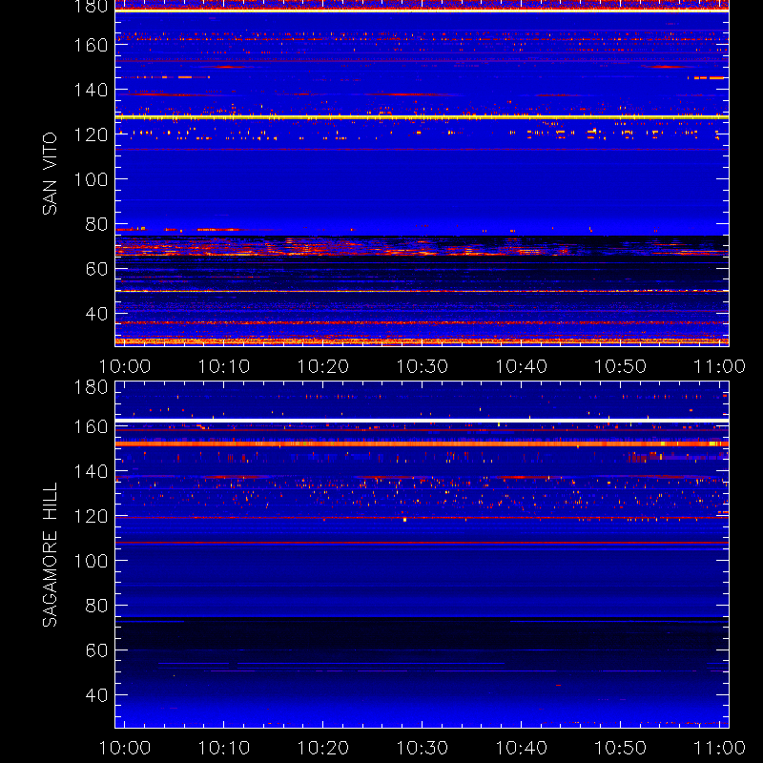Select the 80 tick label on Sagamore Hill plot
Image resolution: width=763 pixels, height=763 pixels.
pos(96,606)
